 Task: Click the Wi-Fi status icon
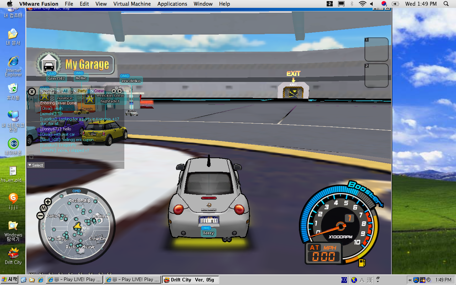[x=363, y=4]
